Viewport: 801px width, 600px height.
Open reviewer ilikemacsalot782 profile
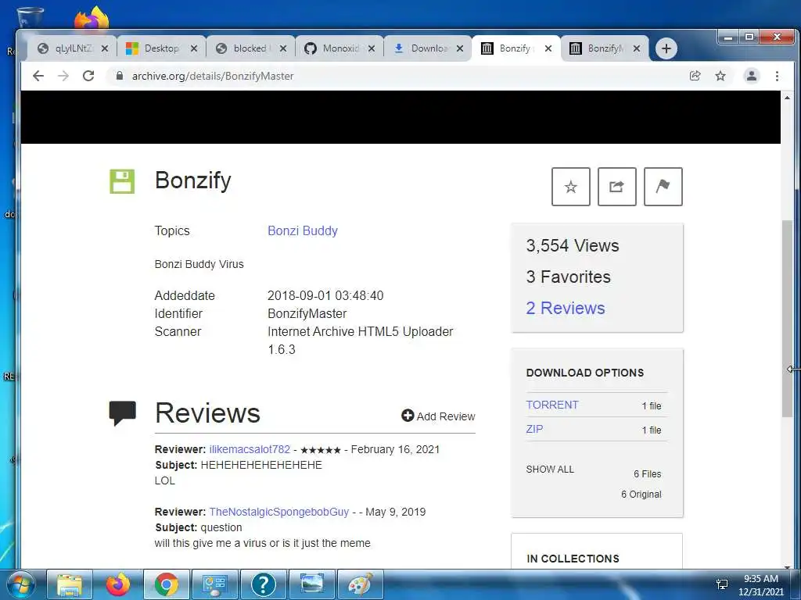[250, 449]
